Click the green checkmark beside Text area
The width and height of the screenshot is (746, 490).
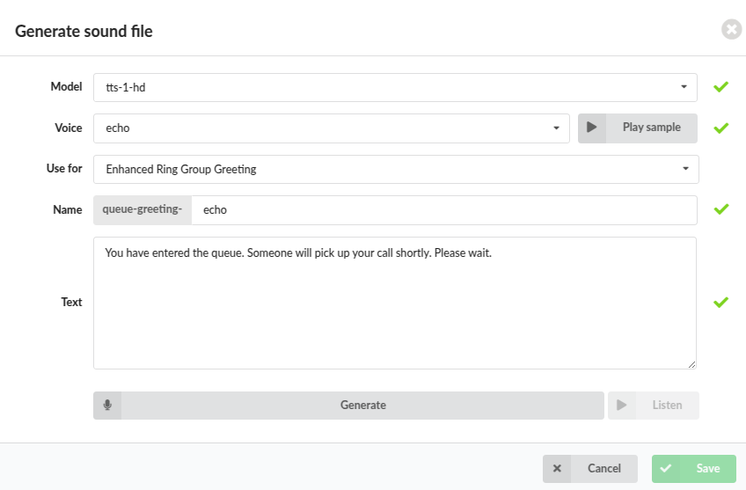720,303
